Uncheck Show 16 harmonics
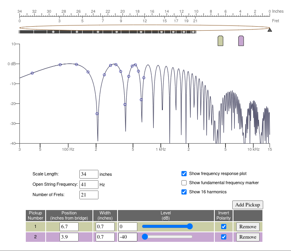The width and height of the screenshot is (291, 251). tap(184, 192)
